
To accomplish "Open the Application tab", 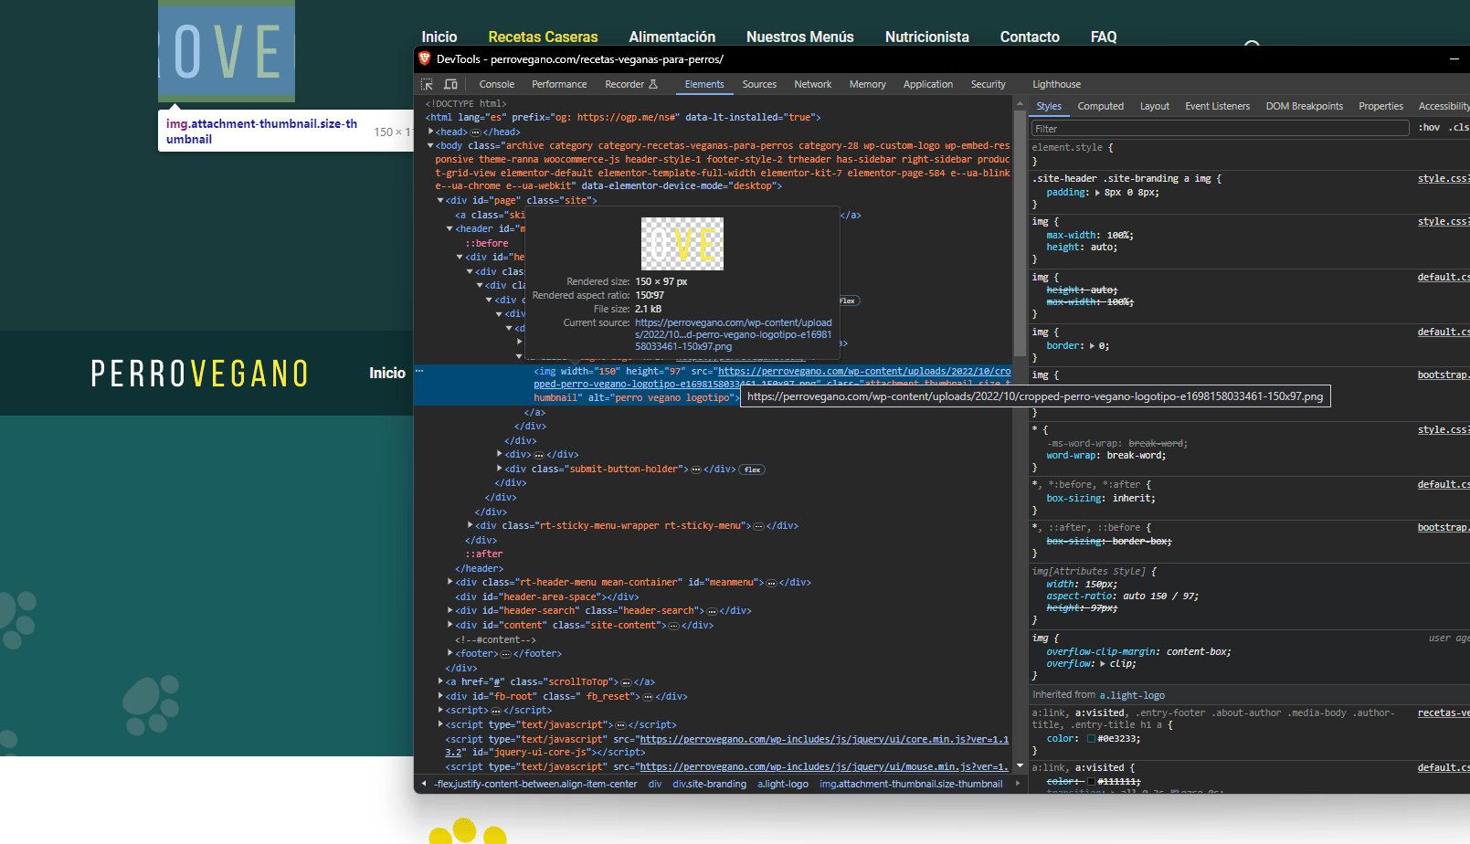I will click(928, 84).
